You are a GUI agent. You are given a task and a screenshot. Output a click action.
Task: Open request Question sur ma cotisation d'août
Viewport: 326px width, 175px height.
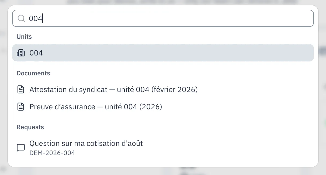tap(163, 148)
